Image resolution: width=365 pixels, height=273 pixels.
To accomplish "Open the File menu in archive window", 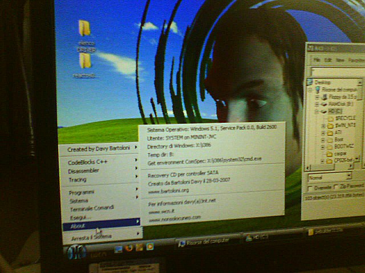I will point(314,59).
